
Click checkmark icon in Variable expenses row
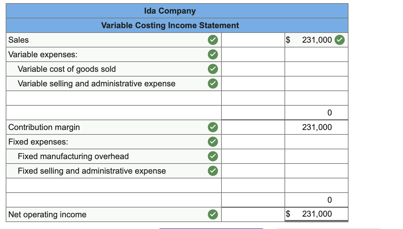pyautogui.click(x=213, y=55)
